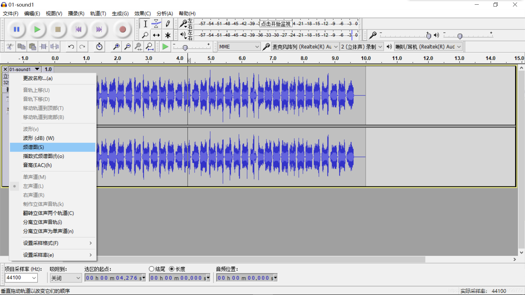Open the 效果(C) menu
Screen dimensions: 525x295
click(x=142, y=13)
